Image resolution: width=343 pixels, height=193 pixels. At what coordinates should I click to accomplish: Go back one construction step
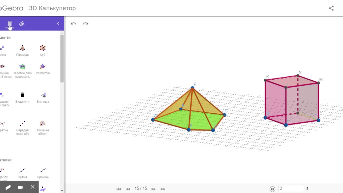coord(128,189)
